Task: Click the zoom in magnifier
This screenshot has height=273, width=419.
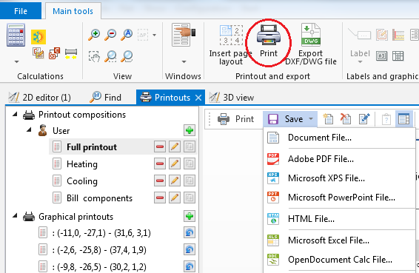Action: pyautogui.click(x=94, y=35)
